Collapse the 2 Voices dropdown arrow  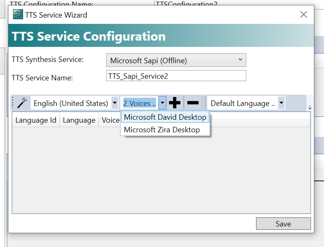(162, 103)
